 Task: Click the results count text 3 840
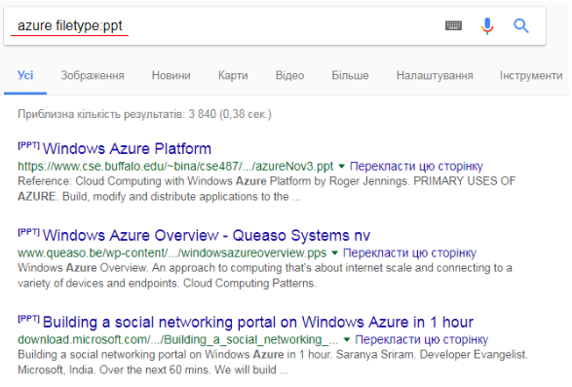click(x=202, y=114)
